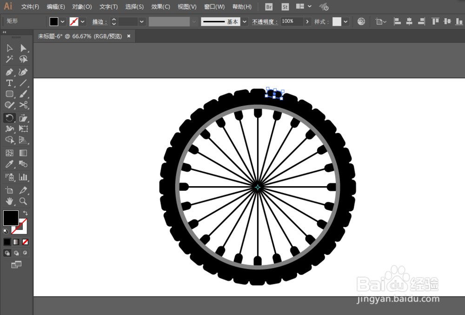The width and height of the screenshot is (465, 315).
Task: Select the Mesh tool
Action: [x=9, y=153]
